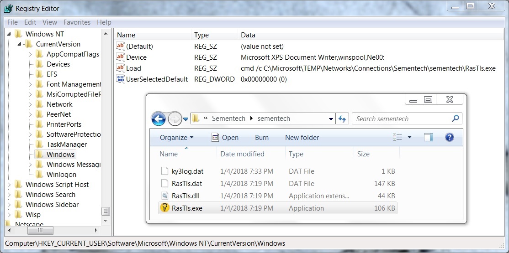Click the CurrentVersion folder icon
Image resolution: width=509 pixels, height=253 pixels.
[29, 44]
